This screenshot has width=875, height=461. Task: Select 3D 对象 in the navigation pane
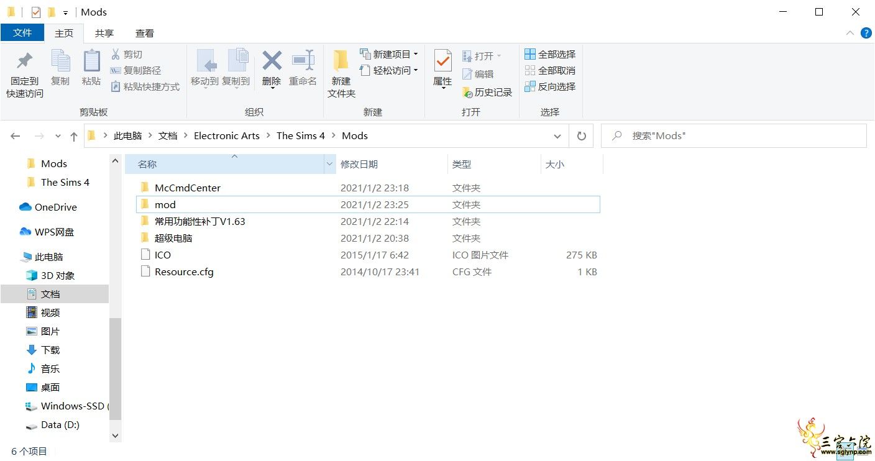(x=58, y=275)
